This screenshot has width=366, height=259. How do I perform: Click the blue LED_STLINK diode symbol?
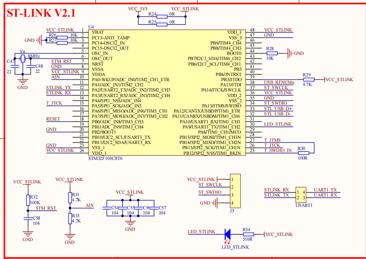(x=228, y=234)
